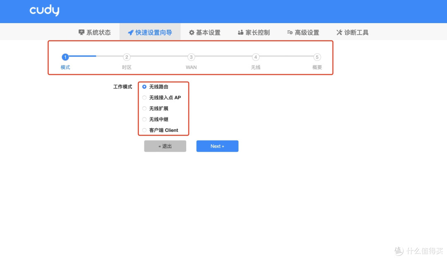The width and height of the screenshot is (447, 260).
Task: Choose the 无线中继 working mode
Action: coord(144,119)
